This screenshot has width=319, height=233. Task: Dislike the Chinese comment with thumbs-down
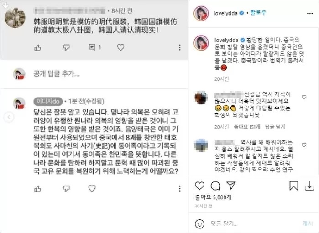pyautogui.click(x=66, y=47)
